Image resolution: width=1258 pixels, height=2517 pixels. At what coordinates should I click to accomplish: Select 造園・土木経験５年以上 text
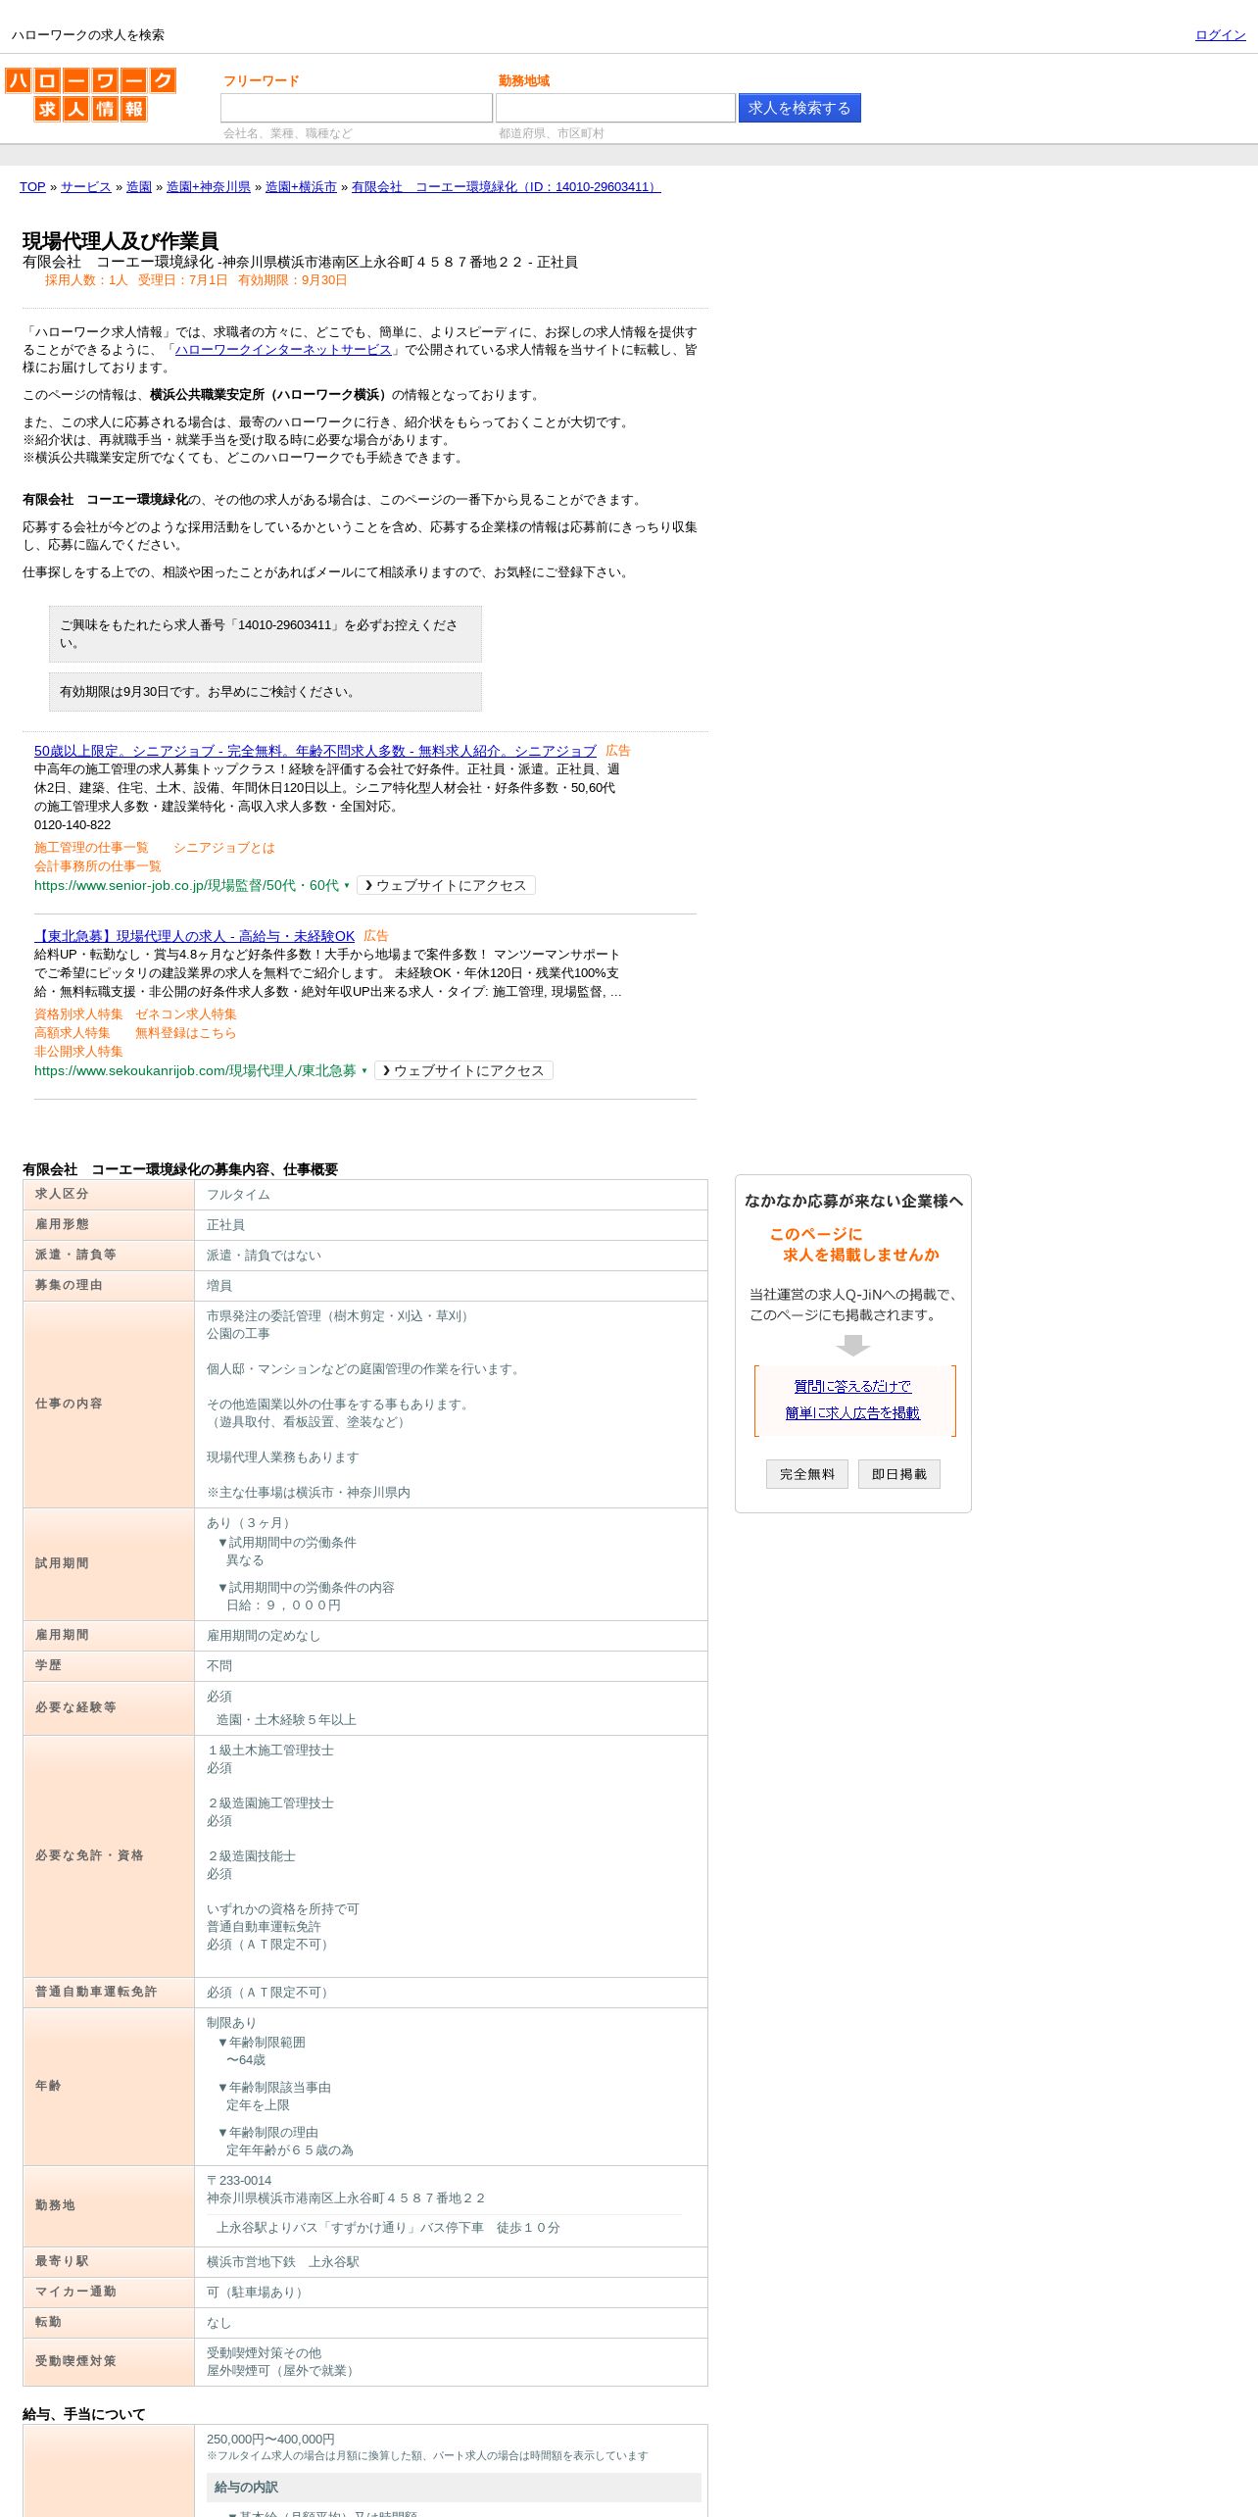click(x=286, y=1720)
